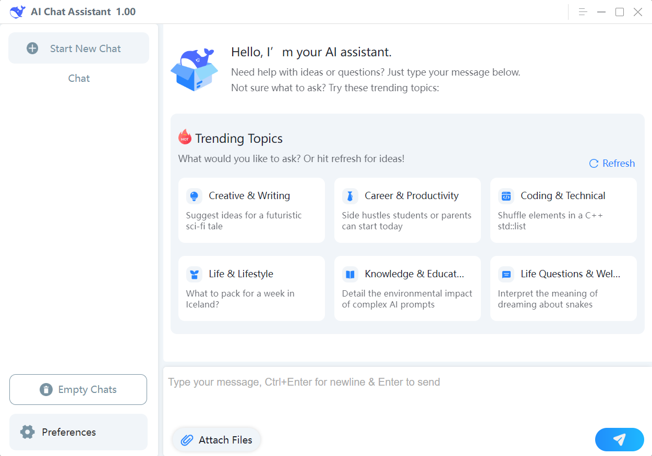This screenshot has width=652, height=456.
Task: Attach a file using the paperclip icon
Action: point(187,439)
